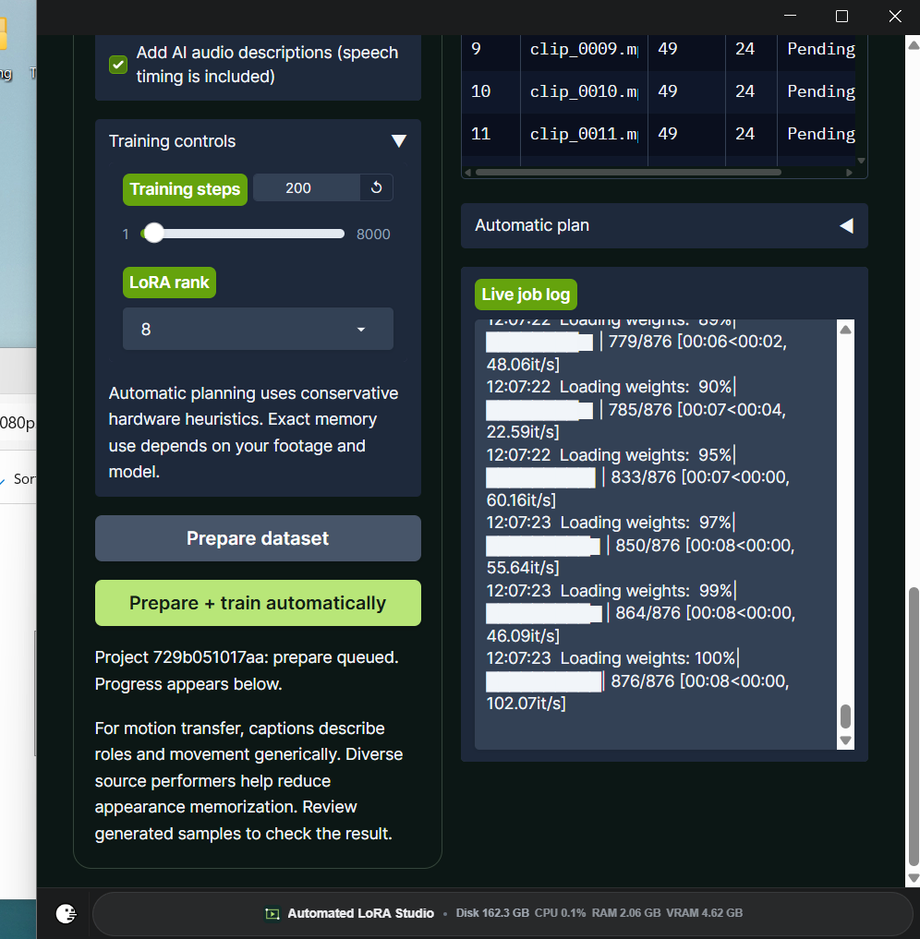
Task: Reset the Training steps value
Action: [x=376, y=187]
